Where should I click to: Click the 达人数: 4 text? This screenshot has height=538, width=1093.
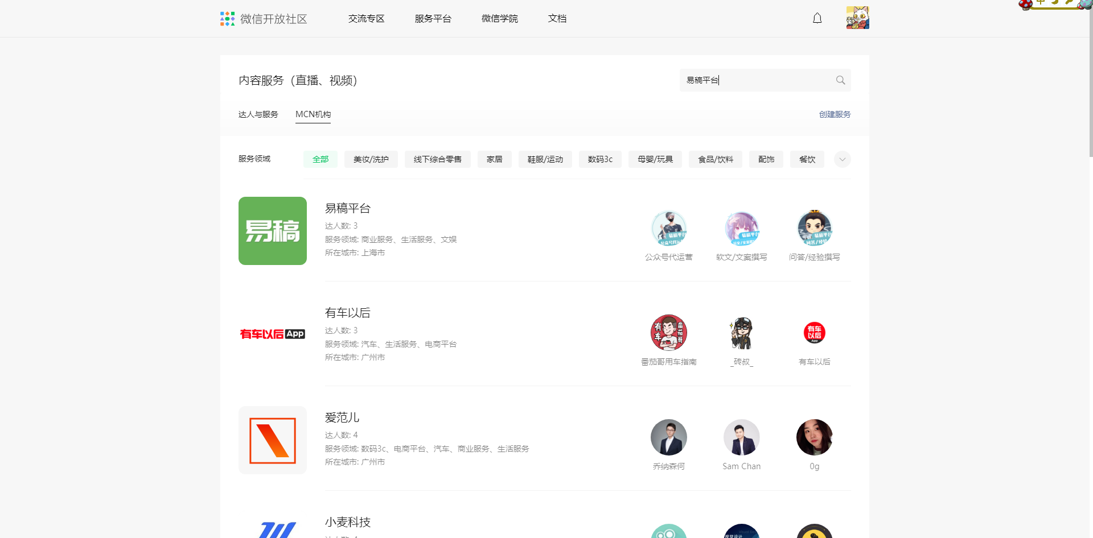pos(342,435)
